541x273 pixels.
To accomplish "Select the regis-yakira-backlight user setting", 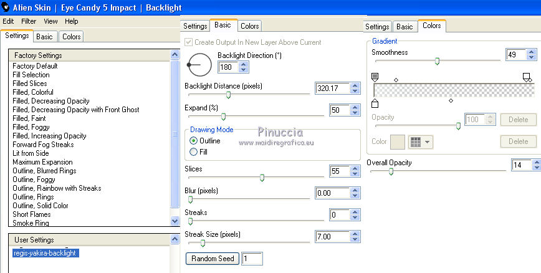I will click(x=45, y=253).
